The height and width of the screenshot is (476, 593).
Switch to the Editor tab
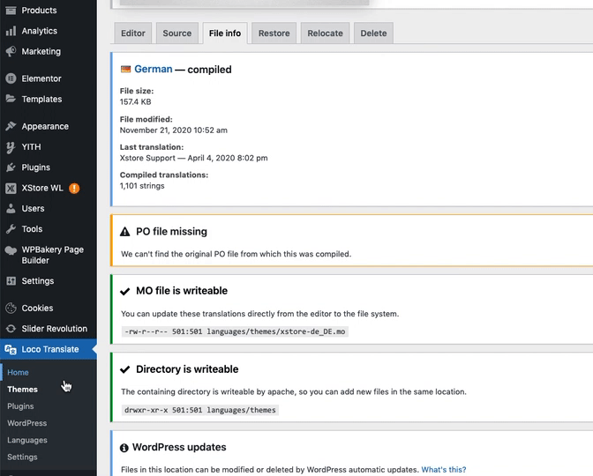pyautogui.click(x=133, y=33)
